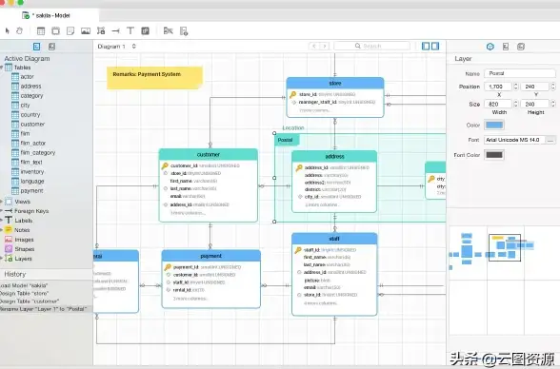Choose the new note tool

tap(70, 31)
